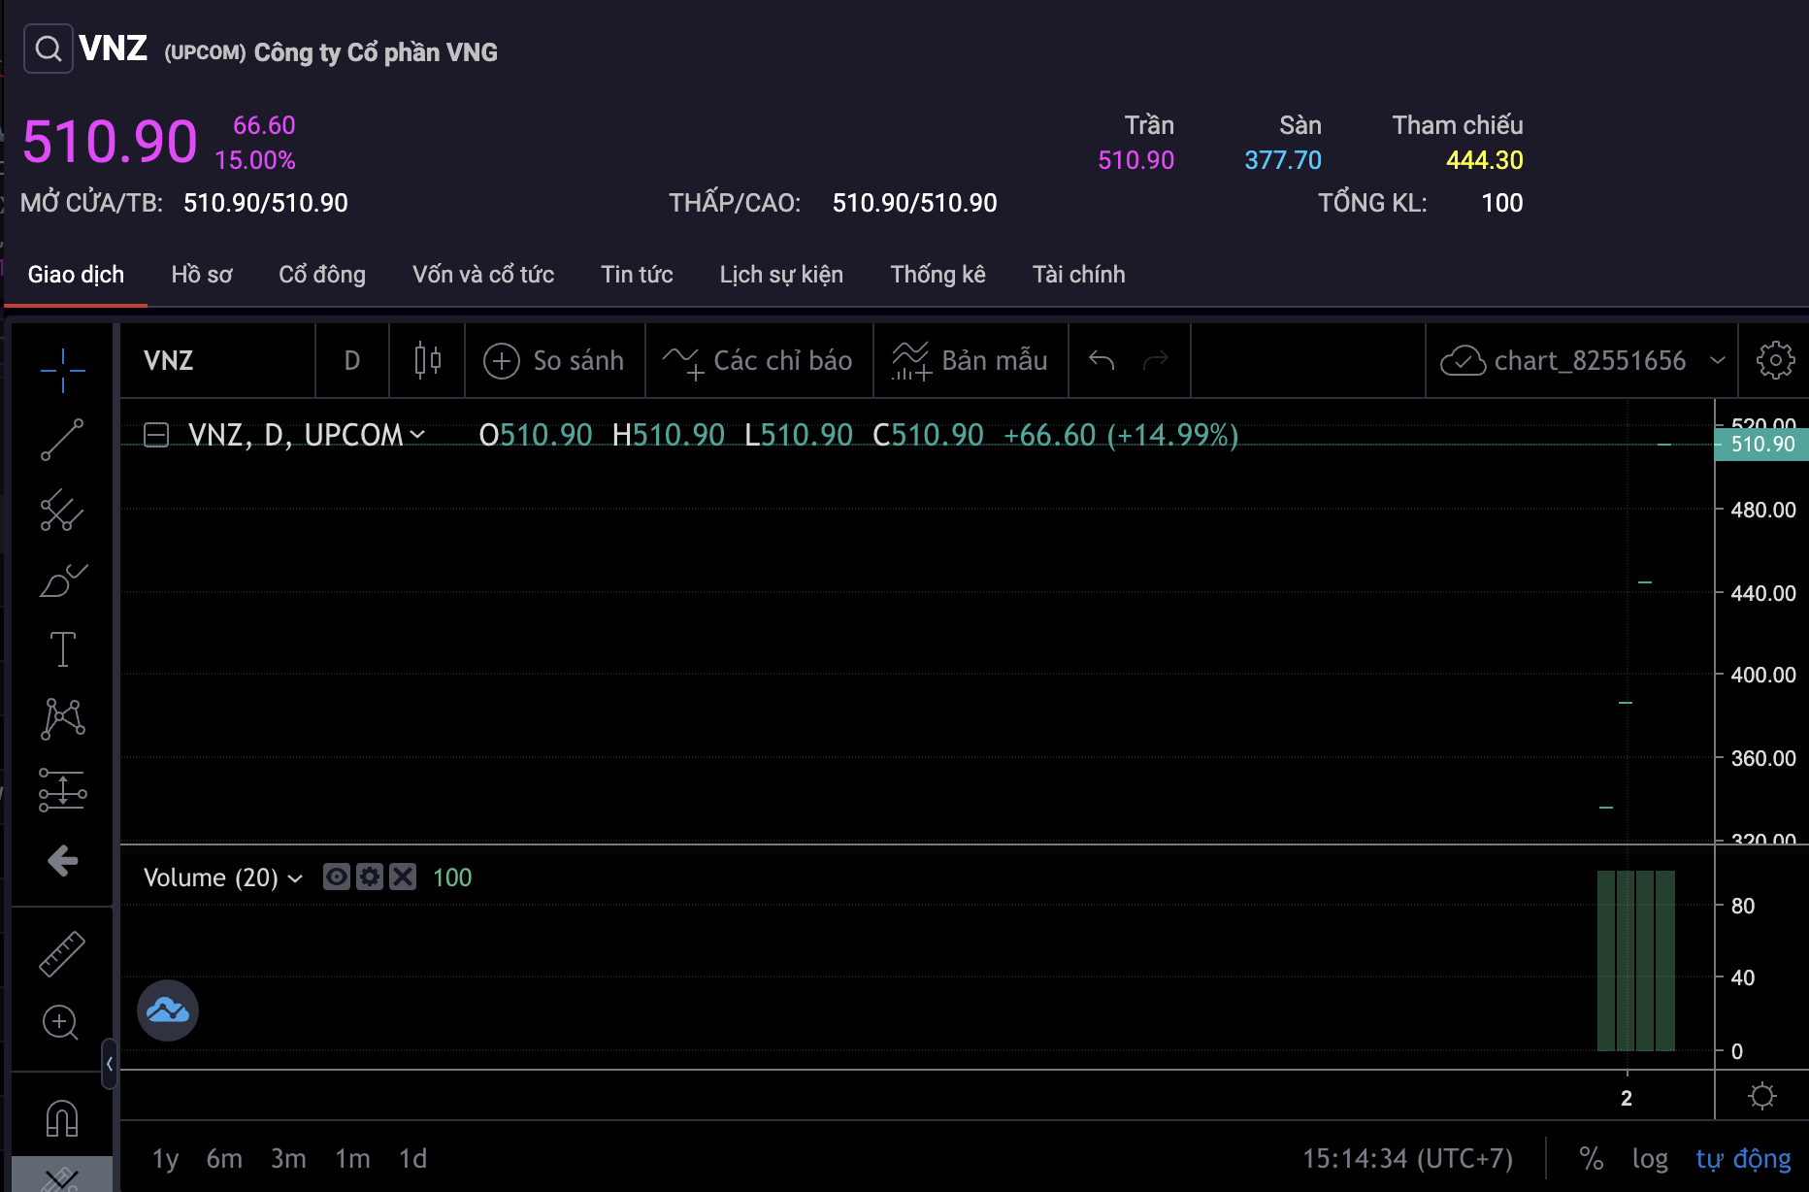Click the stock search magnifier icon
The height and width of the screenshot is (1192, 1809).
(48, 49)
